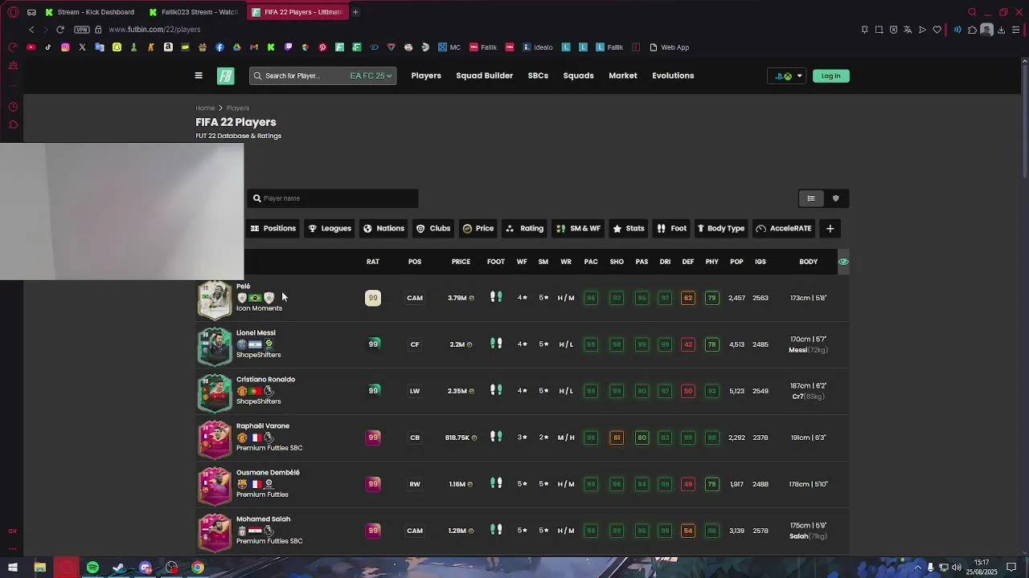The height and width of the screenshot is (578, 1029).
Task: Sort table by PRICE column
Action: click(x=461, y=262)
